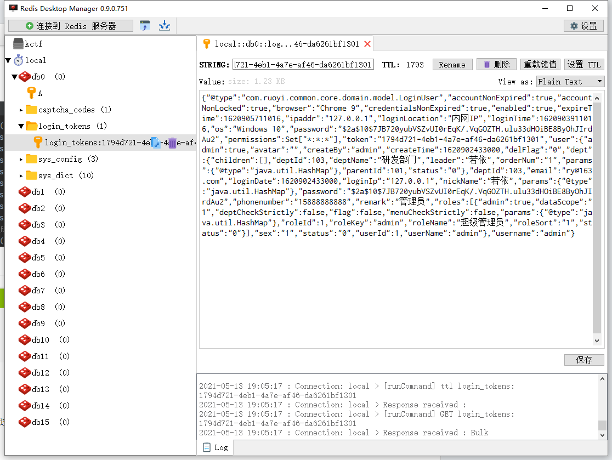612x460 pixels.
Task: Click the key name input field
Action: point(303,64)
